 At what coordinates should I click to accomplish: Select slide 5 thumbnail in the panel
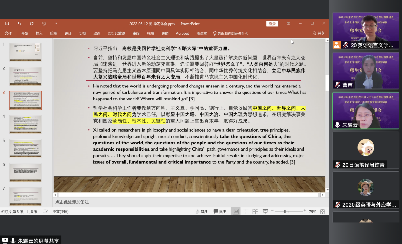pos(25,148)
